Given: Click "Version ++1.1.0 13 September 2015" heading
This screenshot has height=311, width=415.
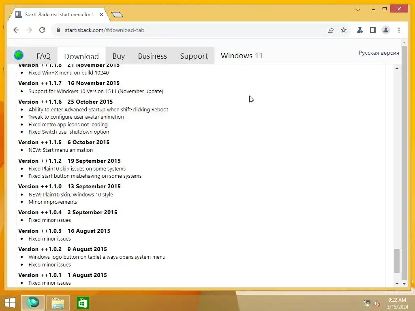Looking at the screenshot, I should tap(69, 186).
